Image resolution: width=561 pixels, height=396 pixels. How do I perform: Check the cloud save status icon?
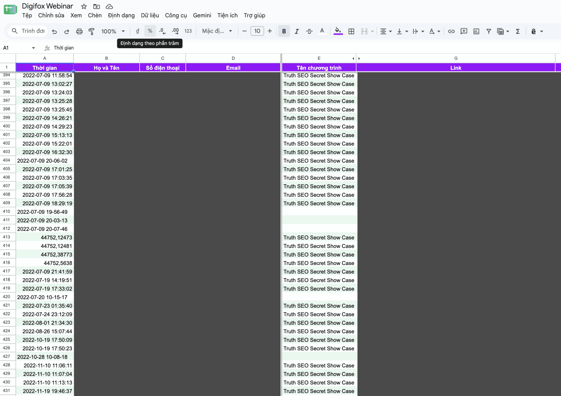109,6
